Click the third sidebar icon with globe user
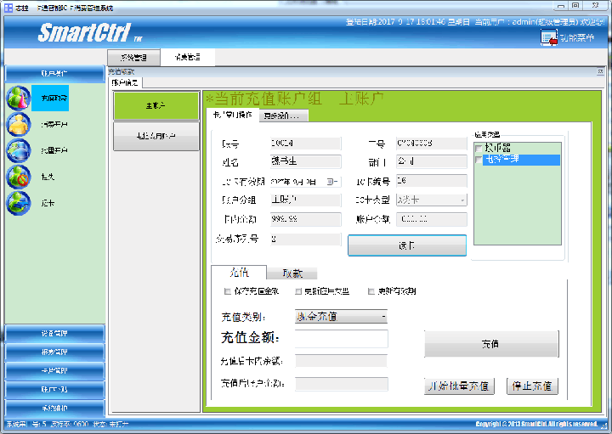The image size is (612, 434). [19, 151]
